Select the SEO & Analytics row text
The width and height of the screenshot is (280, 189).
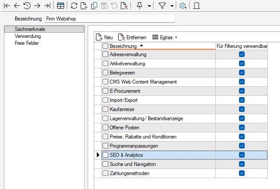point(126,155)
